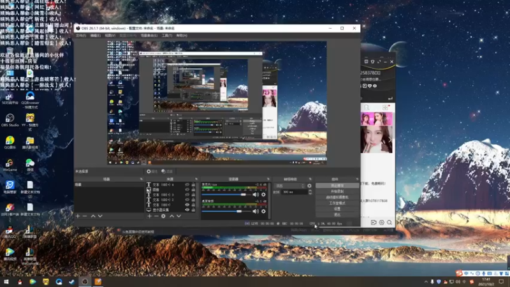Screen dimensions: 510x287
Task: Toggle visibility of 文本 (GDI+) 3 source
Action: [x=187, y=195]
